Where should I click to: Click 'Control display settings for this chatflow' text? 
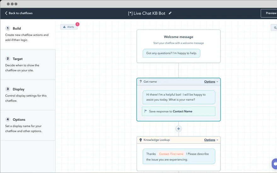coord(26,98)
